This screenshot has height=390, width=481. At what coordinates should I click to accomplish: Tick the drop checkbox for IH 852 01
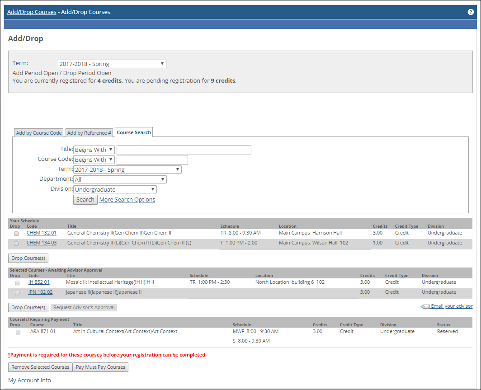[x=17, y=283]
